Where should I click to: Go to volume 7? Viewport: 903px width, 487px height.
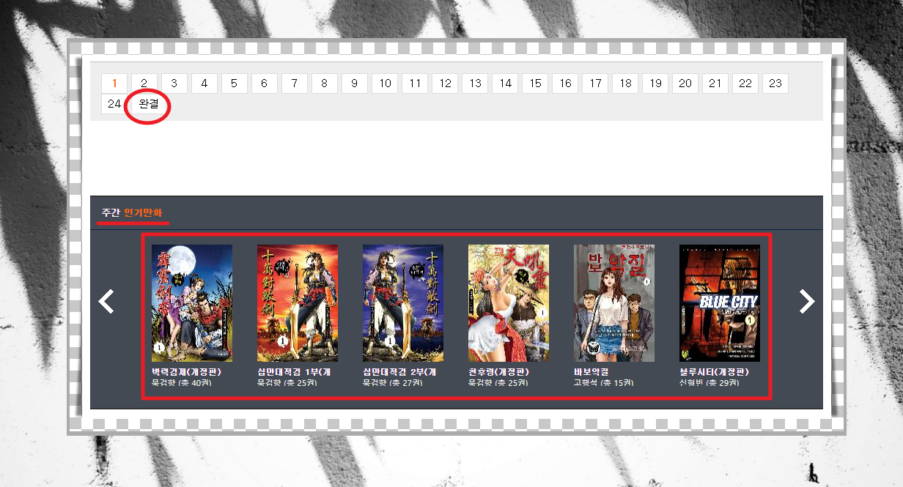click(295, 83)
